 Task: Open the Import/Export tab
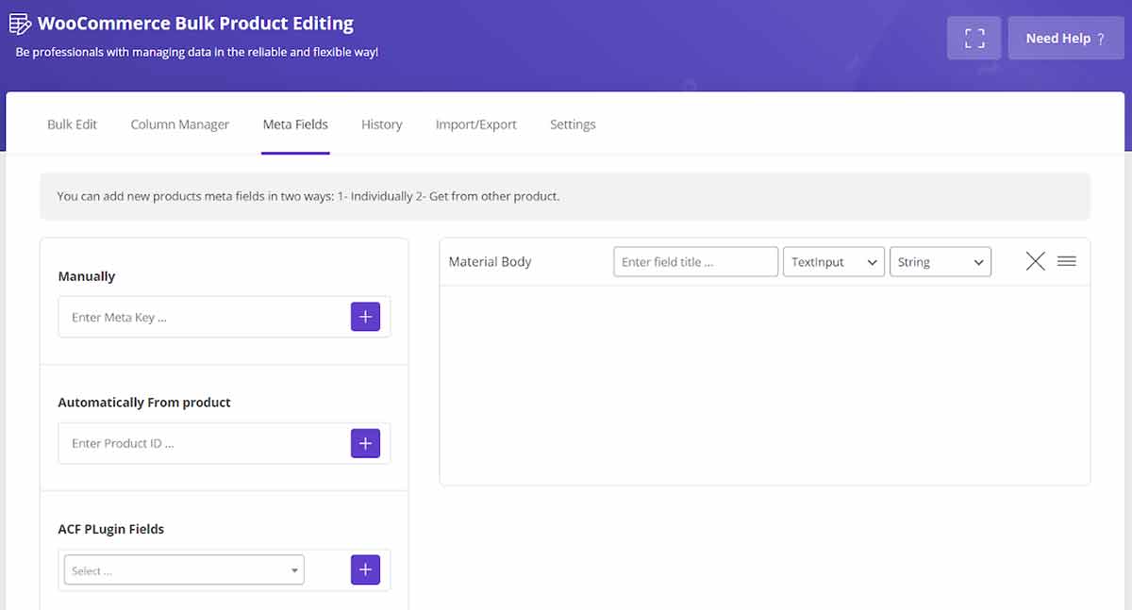coord(475,124)
